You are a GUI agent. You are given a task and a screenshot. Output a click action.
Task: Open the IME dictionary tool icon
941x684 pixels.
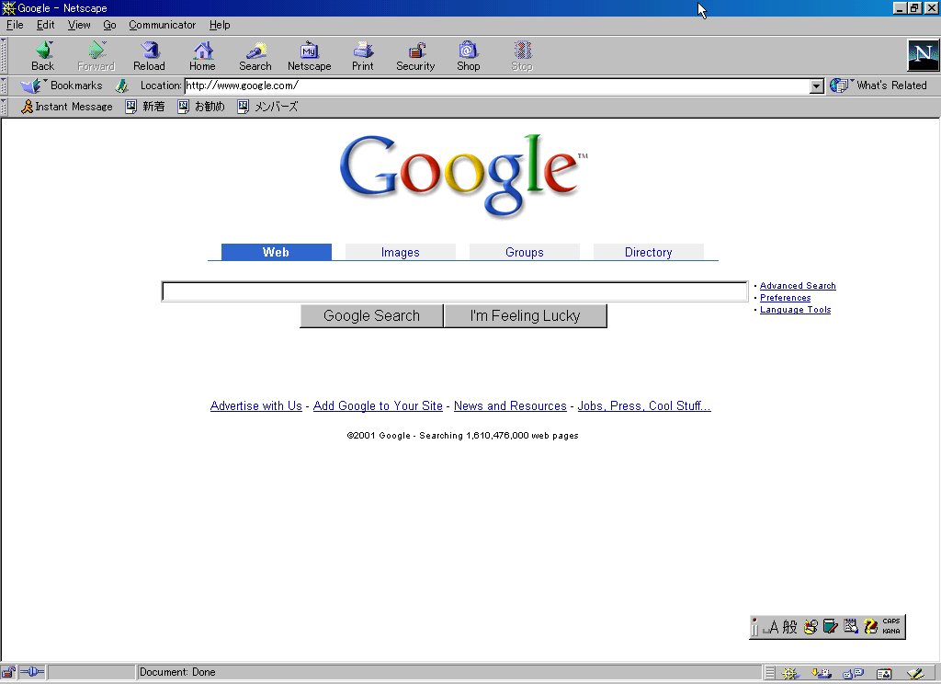click(831, 627)
